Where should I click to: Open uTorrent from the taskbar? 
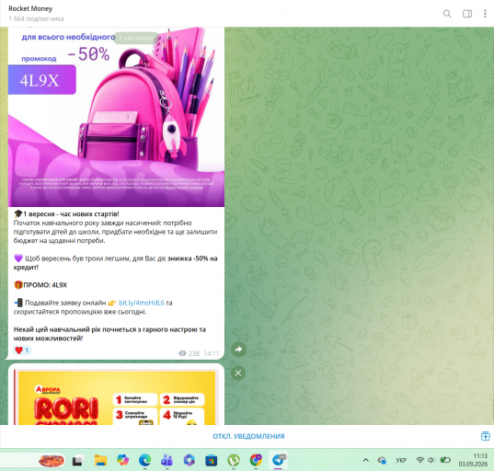pyautogui.click(x=234, y=460)
